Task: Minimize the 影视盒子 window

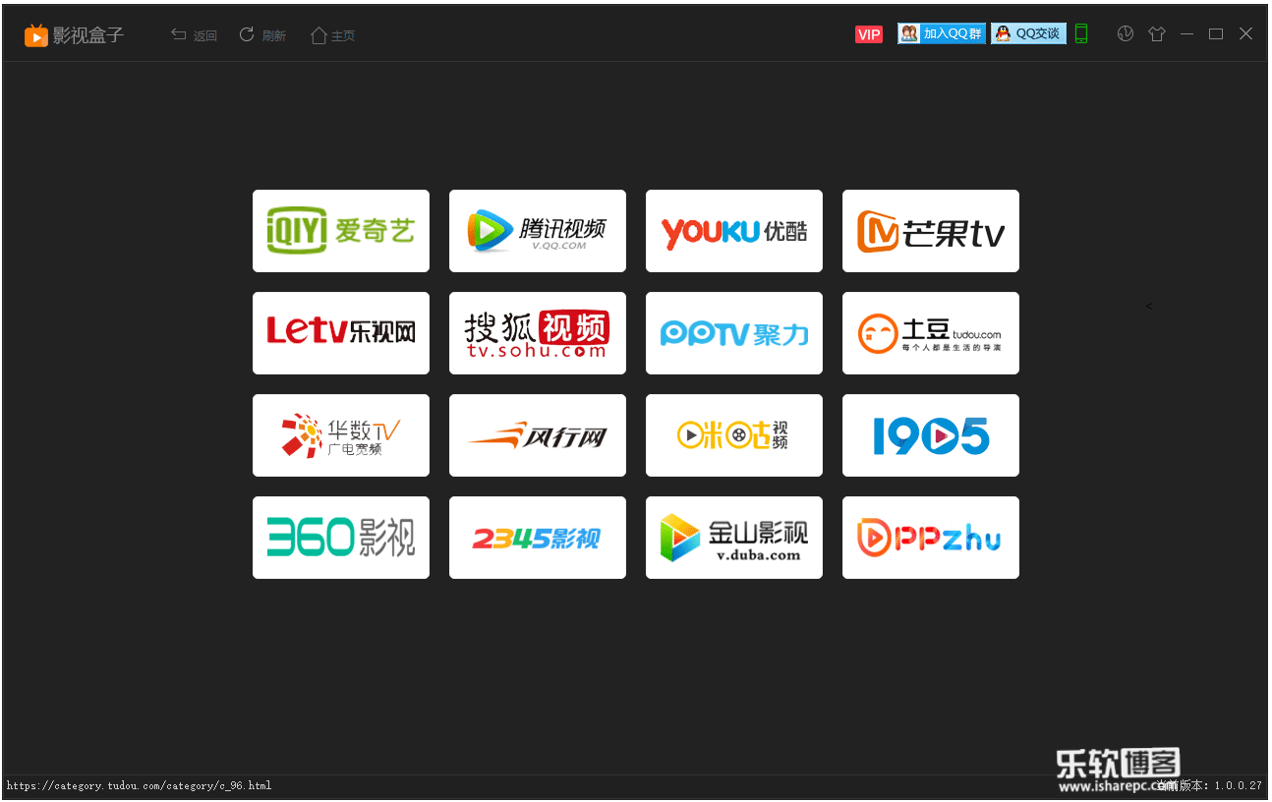Action: [x=1186, y=33]
